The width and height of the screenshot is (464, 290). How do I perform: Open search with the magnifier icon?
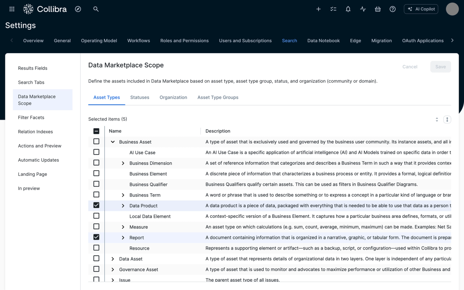coord(96,9)
